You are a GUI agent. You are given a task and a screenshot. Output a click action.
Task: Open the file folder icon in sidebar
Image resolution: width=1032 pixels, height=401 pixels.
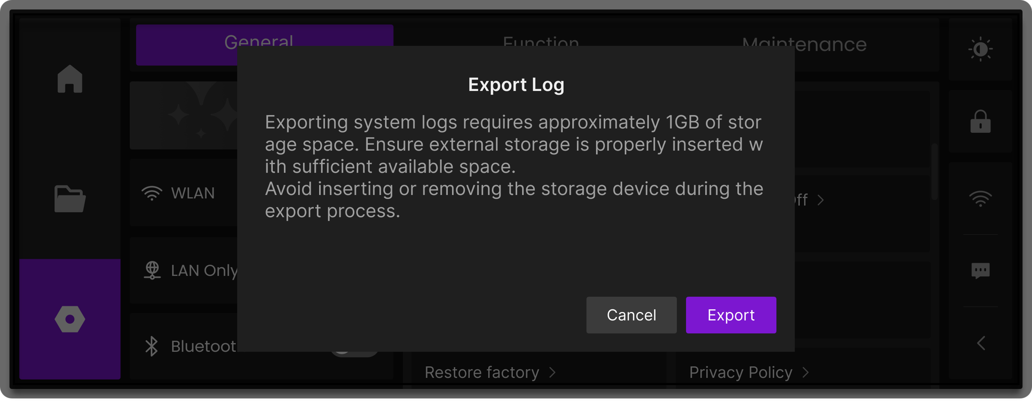pos(69,199)
